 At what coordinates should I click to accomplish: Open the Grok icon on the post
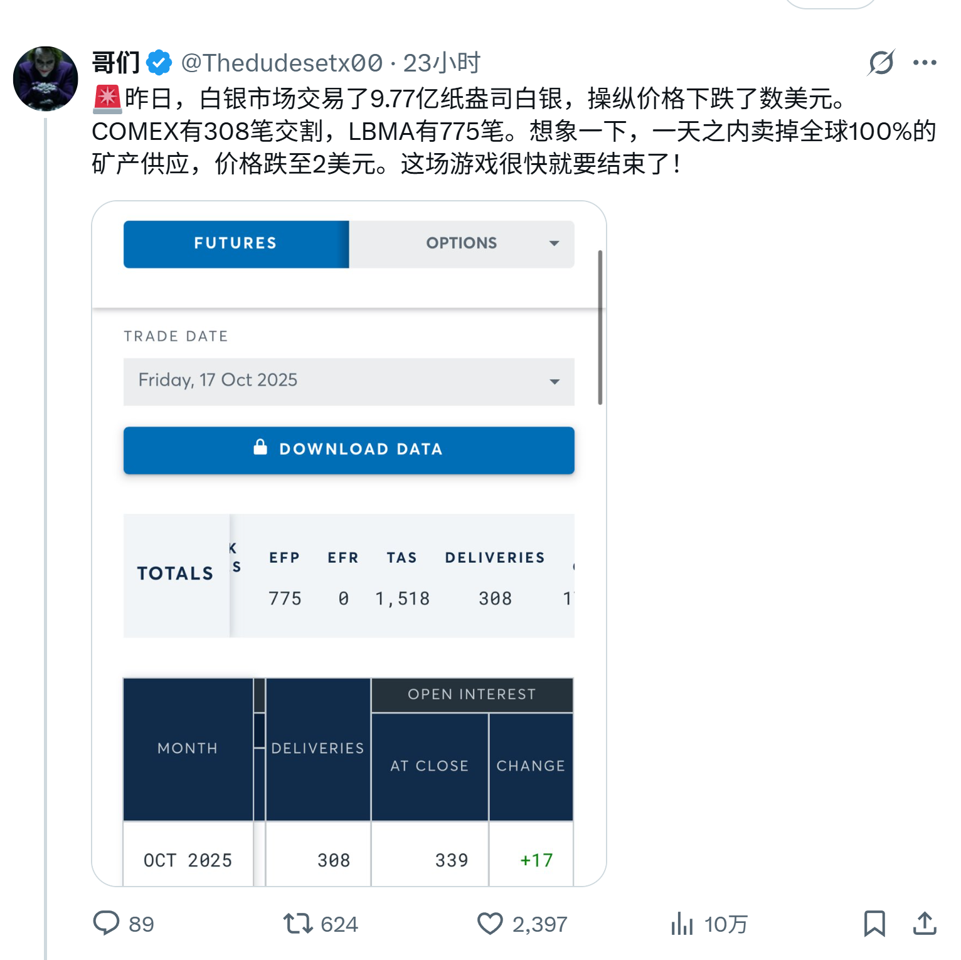881,63
